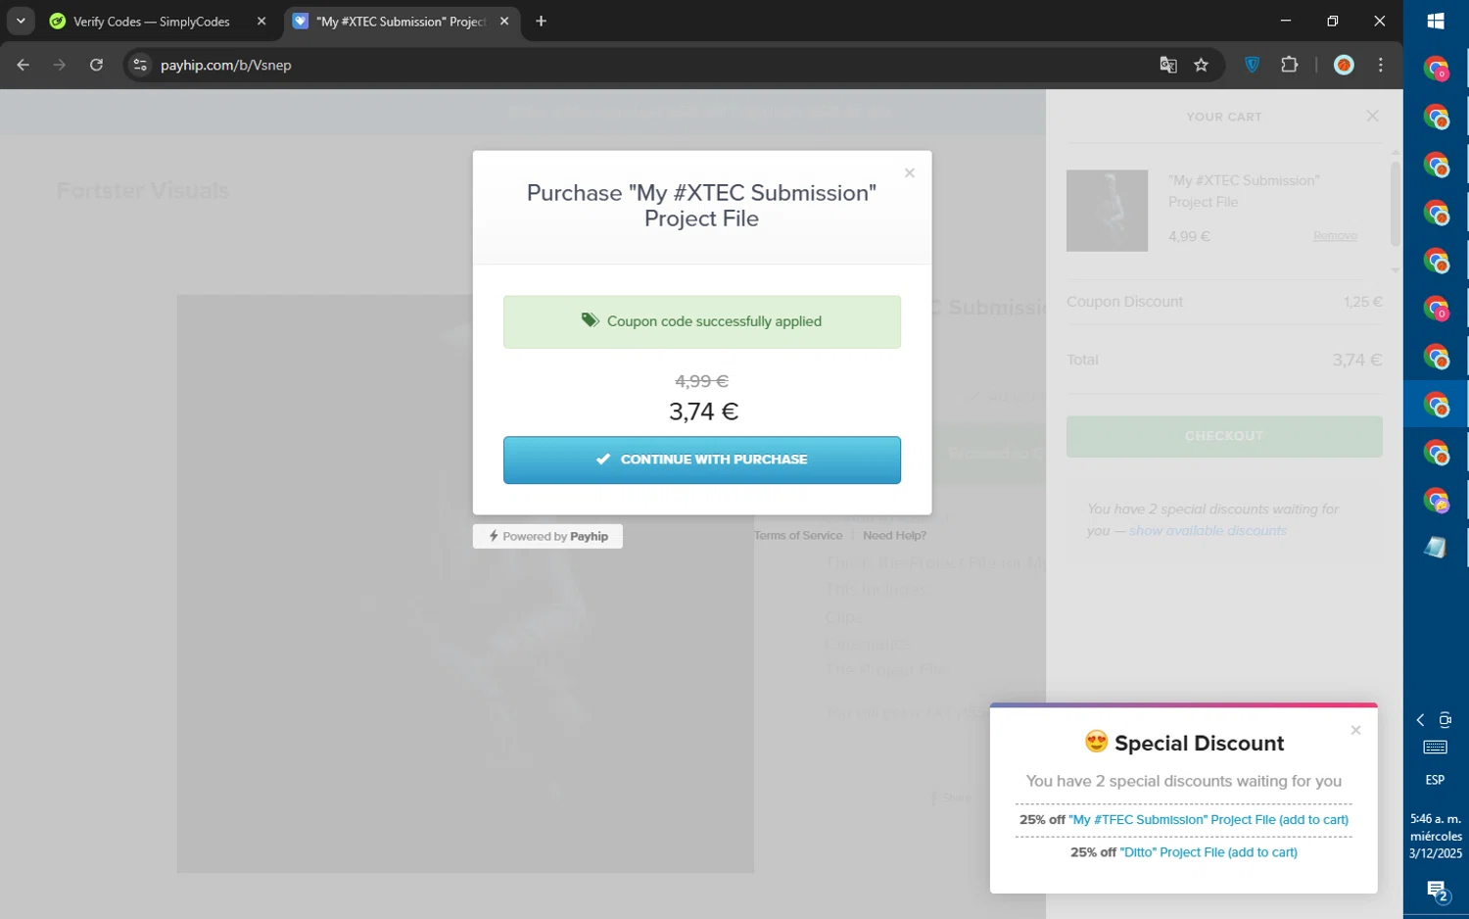This screenshot has height=919, width=1469.
Task: Click the modal purchase title text
Action: tap(701, 206)
